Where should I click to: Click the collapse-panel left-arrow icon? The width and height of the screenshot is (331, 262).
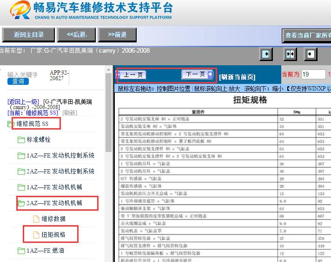point(311,54)
